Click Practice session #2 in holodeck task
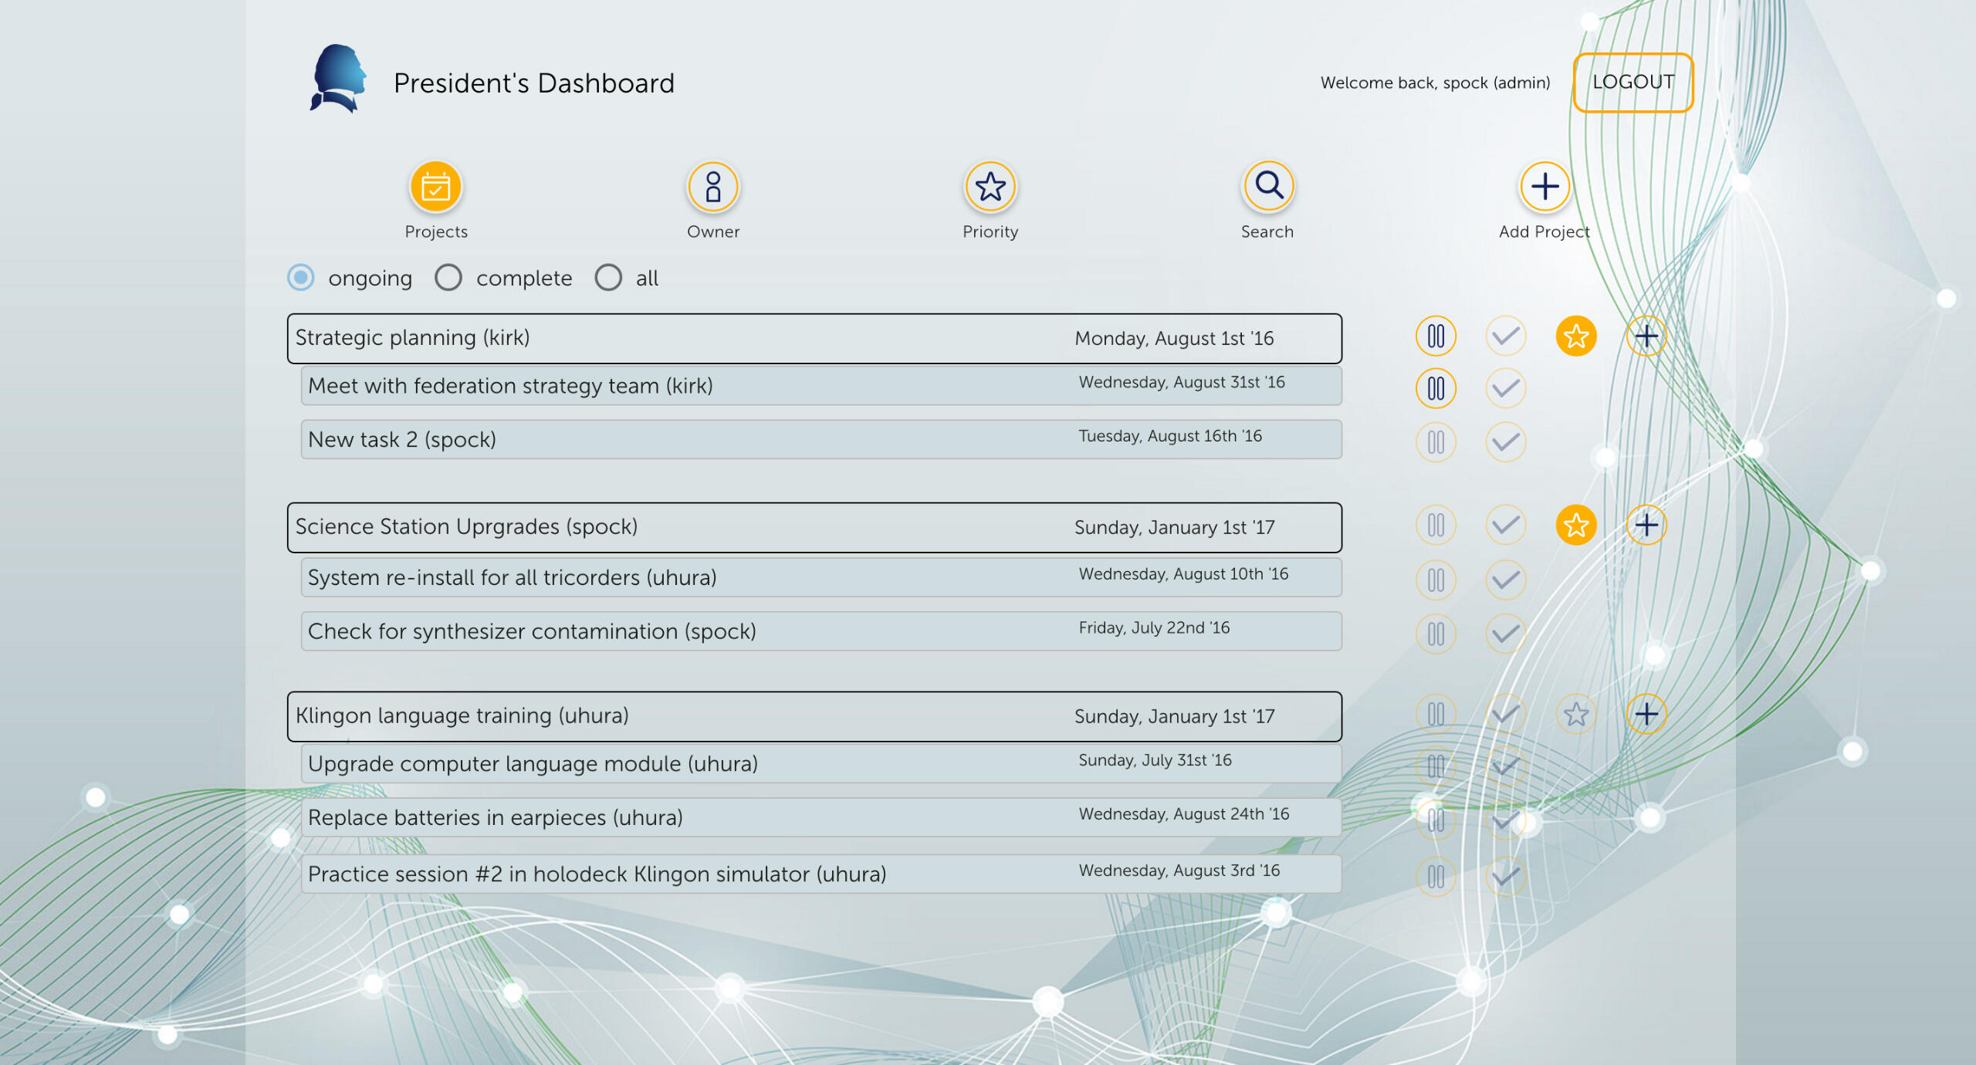This screenshot has height=1065, width=1976. [821, 874]
